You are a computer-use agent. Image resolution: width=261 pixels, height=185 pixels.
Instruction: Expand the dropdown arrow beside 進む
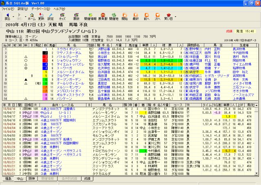click(25, 17)
